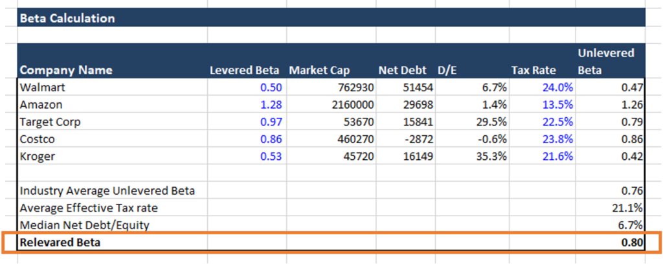Select Walmart's net debt 51454

(405, 87)
